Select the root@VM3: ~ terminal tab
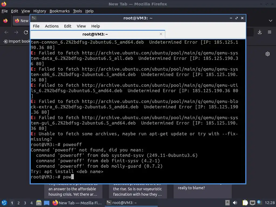Viewport: 276px width, 207px height. coord(98,34)
